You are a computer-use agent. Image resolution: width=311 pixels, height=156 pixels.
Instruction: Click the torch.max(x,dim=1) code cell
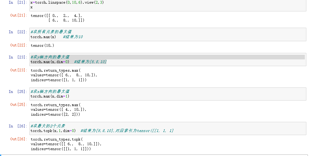168,94
